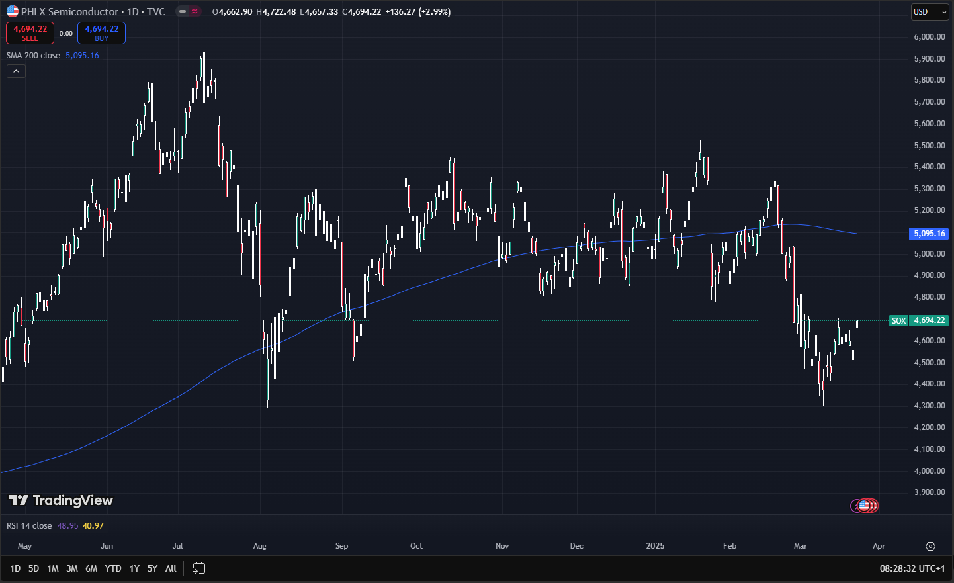The image size is (954, 583).
Task: Open chart settings hexagon gear icon
Action: [x=930, y=546]
